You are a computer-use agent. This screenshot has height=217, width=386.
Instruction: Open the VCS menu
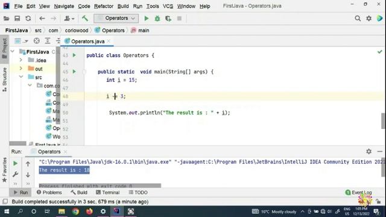coord(168,6)
